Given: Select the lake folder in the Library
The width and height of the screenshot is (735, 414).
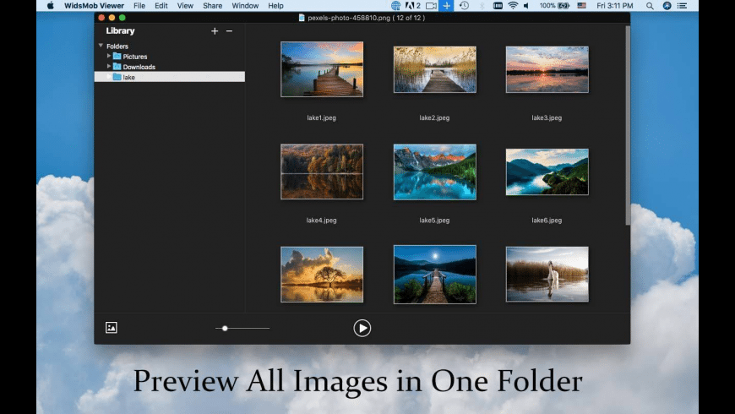Looking at the screenshot, I should (129, 77).
